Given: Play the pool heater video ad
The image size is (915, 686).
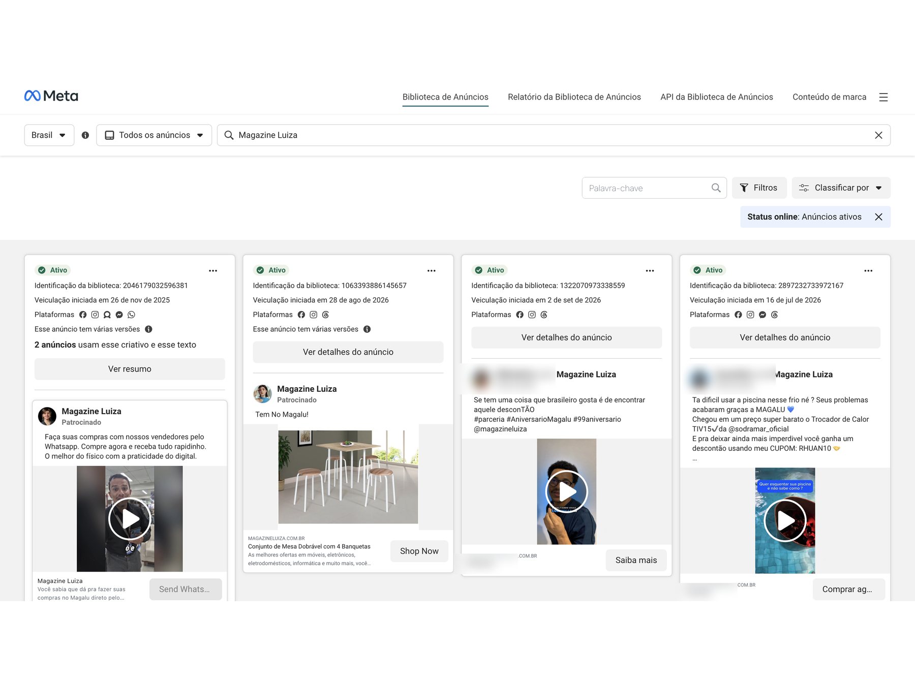Looking at the screenshot, I should pyautogui.click(x=785, y=520).
